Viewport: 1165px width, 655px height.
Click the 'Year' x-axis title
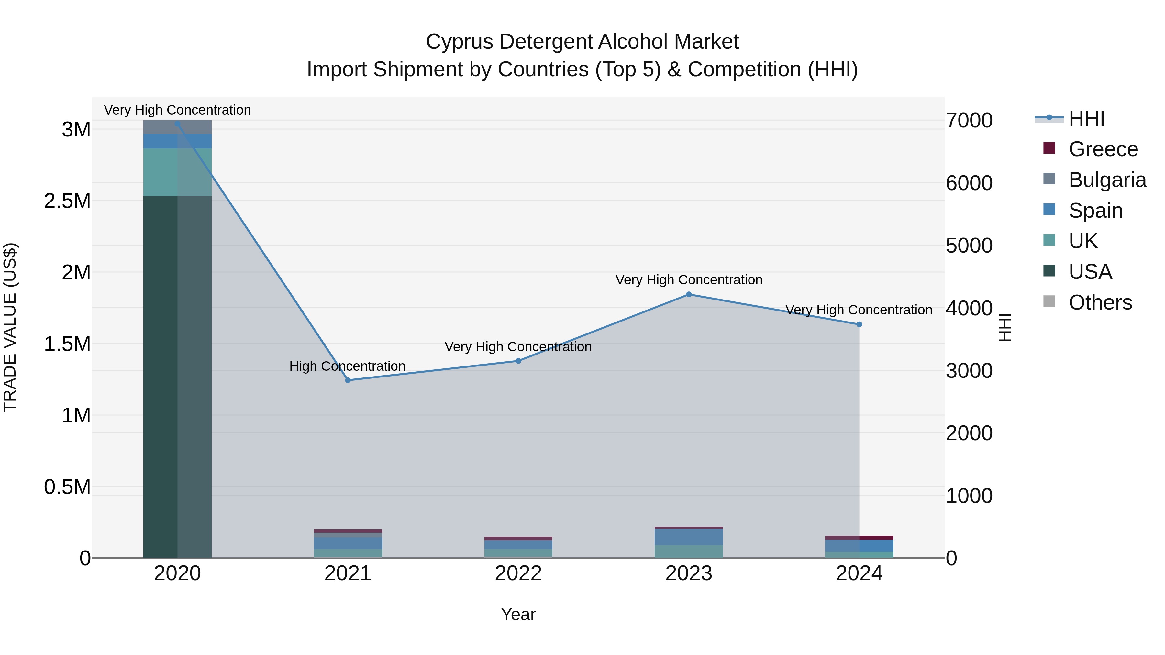pos(518,614)
